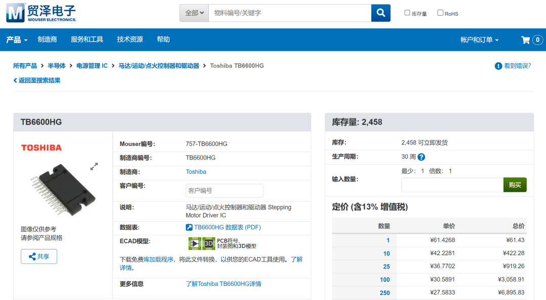Click the 看到错误 report error icon
The image size is (546, 300).
[498, 66]
